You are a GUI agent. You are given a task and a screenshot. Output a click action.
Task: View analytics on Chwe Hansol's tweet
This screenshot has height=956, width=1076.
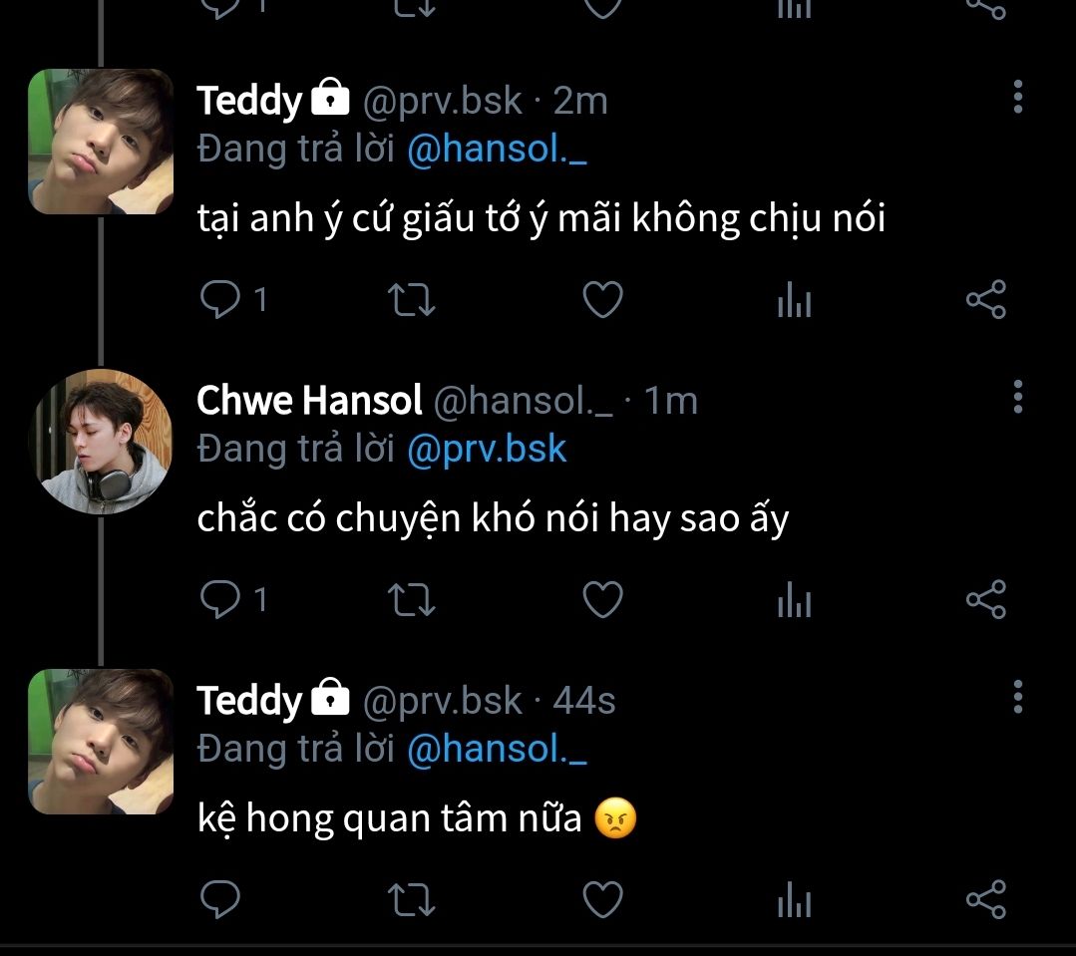coord(794,599)
